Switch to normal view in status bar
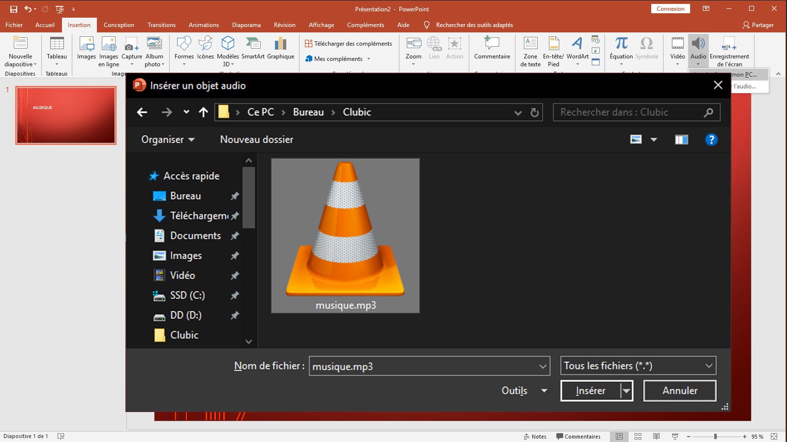The width and height of the screenshot is (787, 442). click(619, 436)
